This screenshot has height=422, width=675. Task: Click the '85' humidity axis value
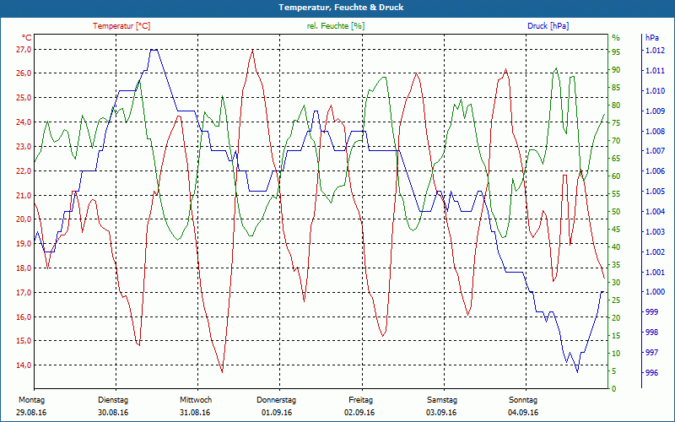(x=616, y=88)
